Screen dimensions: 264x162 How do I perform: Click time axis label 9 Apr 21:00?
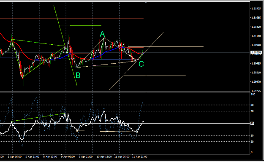point(86,157)
